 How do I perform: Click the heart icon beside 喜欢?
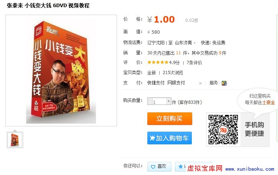(x=153, y=167)
